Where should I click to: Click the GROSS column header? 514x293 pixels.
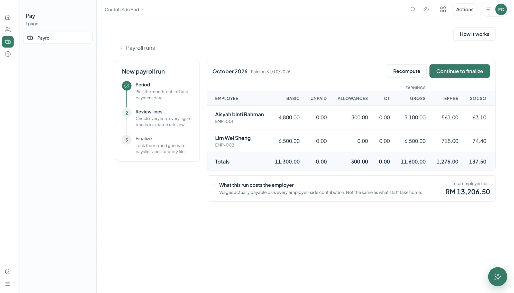418,98
